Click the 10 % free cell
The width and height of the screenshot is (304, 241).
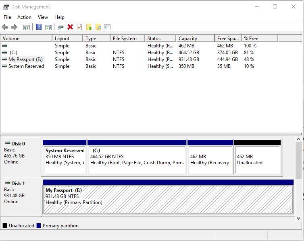(249, 66)
